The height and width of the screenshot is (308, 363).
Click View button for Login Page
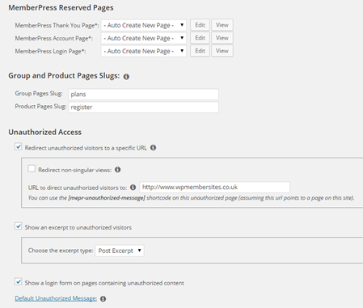[x=222, y=51]
